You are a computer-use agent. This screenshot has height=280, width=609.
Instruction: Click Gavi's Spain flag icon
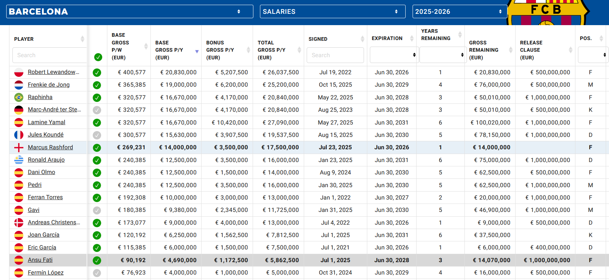point(19,210)
